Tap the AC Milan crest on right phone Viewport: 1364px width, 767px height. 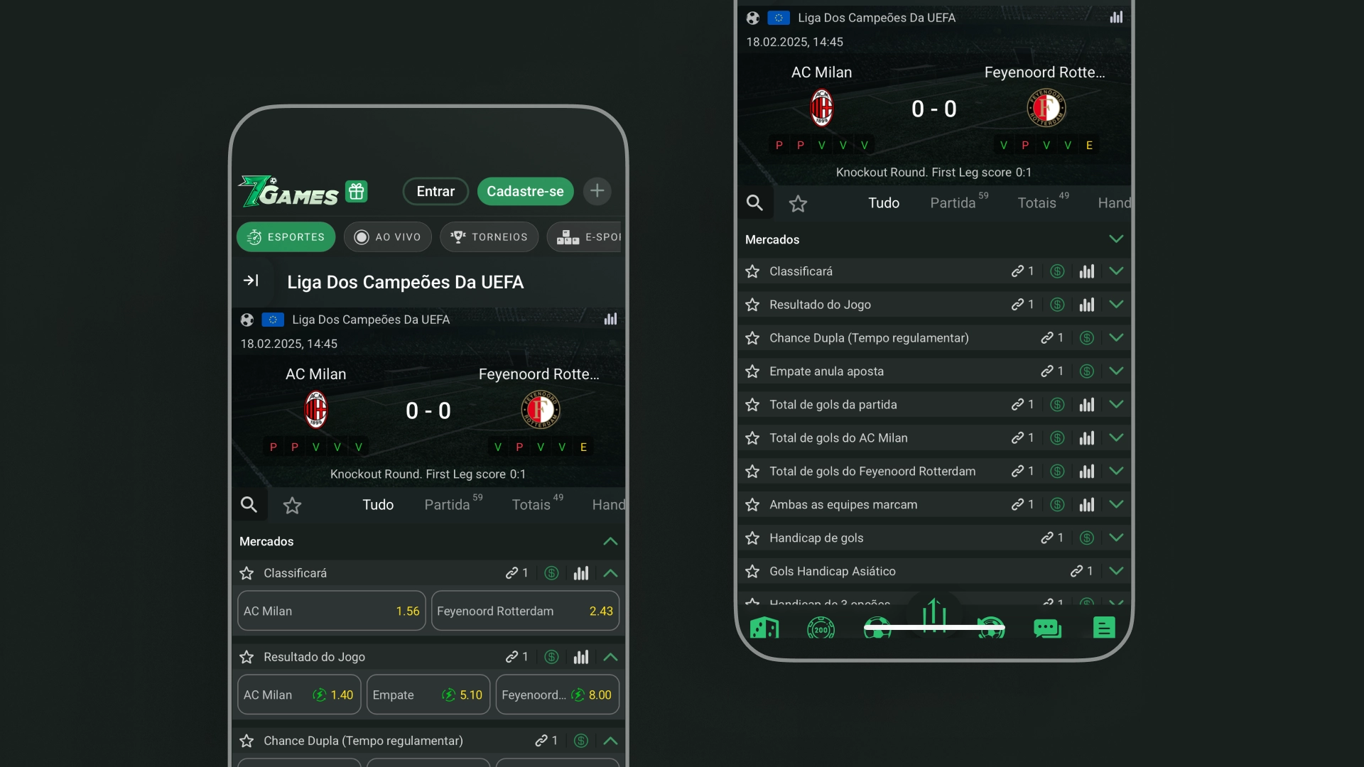pyautogui.click(x=822, y=107)
